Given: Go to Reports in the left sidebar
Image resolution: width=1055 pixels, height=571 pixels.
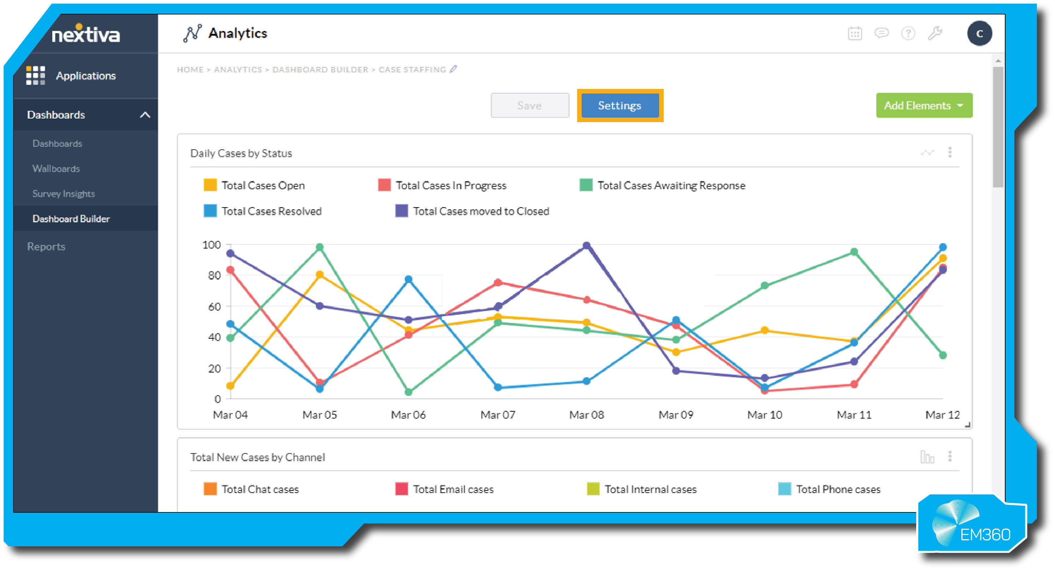Looking at the screenshot, I should [x=46, y=246].
